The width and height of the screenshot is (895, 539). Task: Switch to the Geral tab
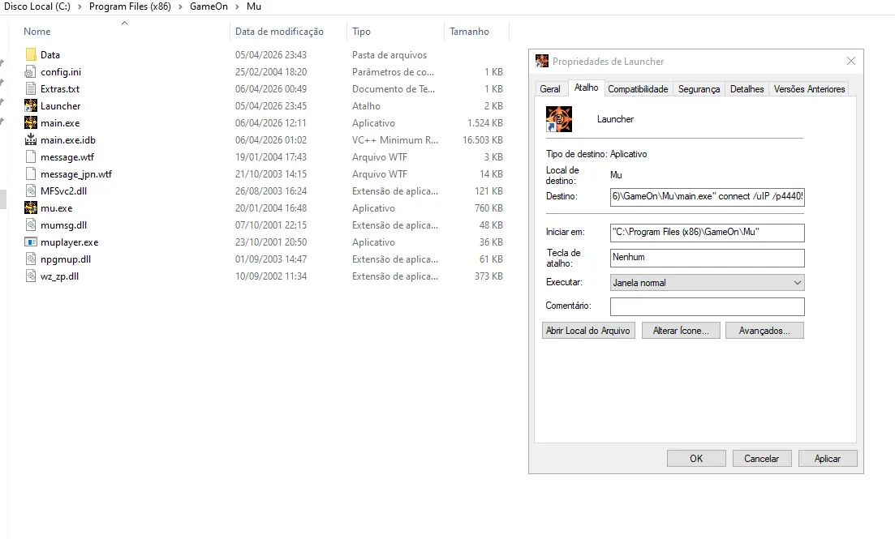point(549,89)
